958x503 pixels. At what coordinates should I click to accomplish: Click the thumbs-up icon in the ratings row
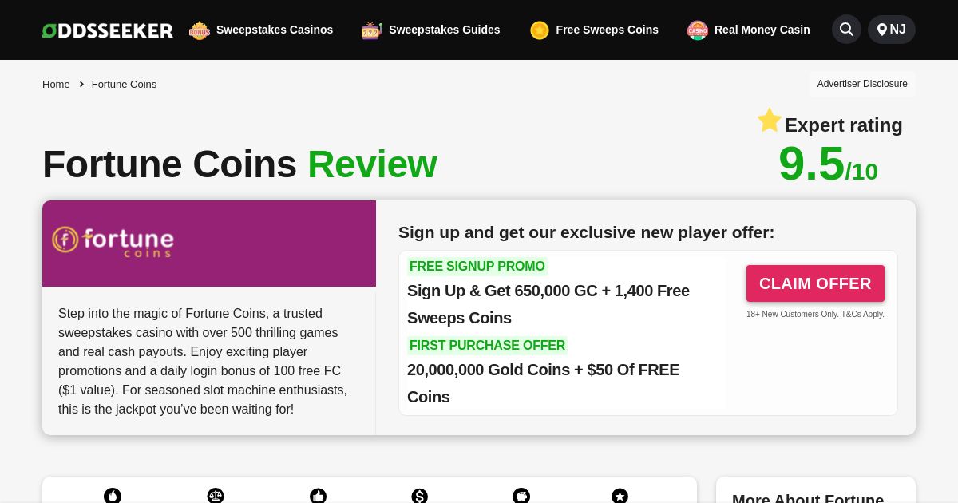tap(318, 496)
